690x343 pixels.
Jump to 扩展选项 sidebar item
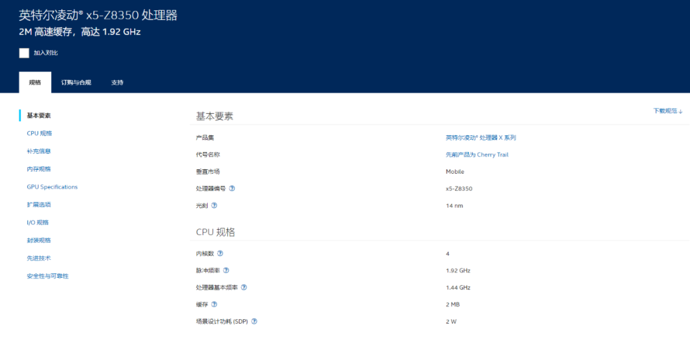click(x=39, y=204)
